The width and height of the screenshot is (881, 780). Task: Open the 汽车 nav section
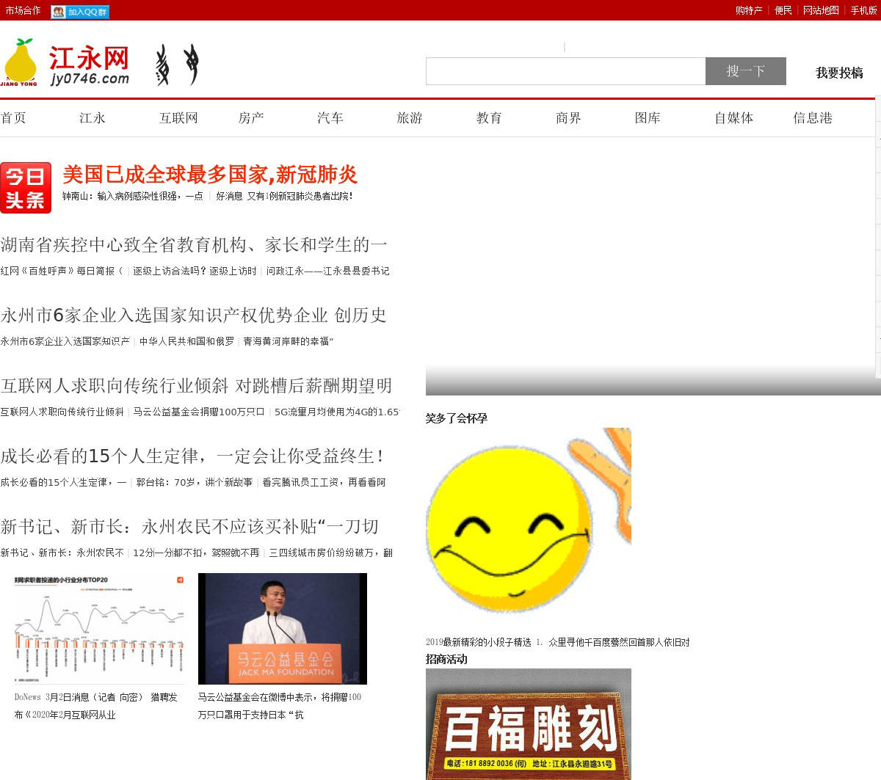[330, 118]
